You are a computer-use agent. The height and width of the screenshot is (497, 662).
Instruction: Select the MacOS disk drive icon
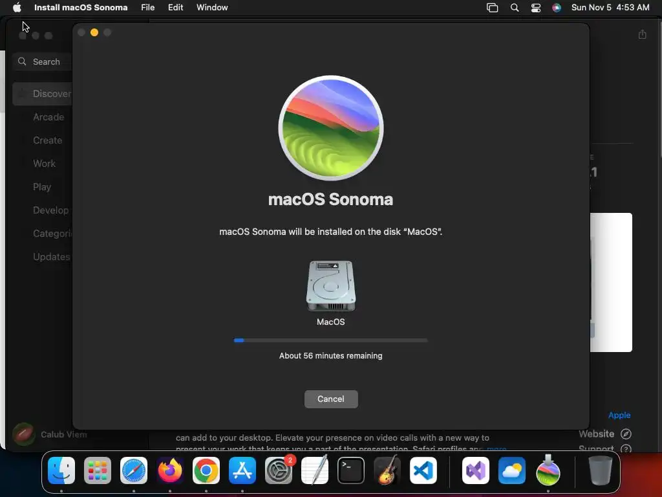coord(330,286)
